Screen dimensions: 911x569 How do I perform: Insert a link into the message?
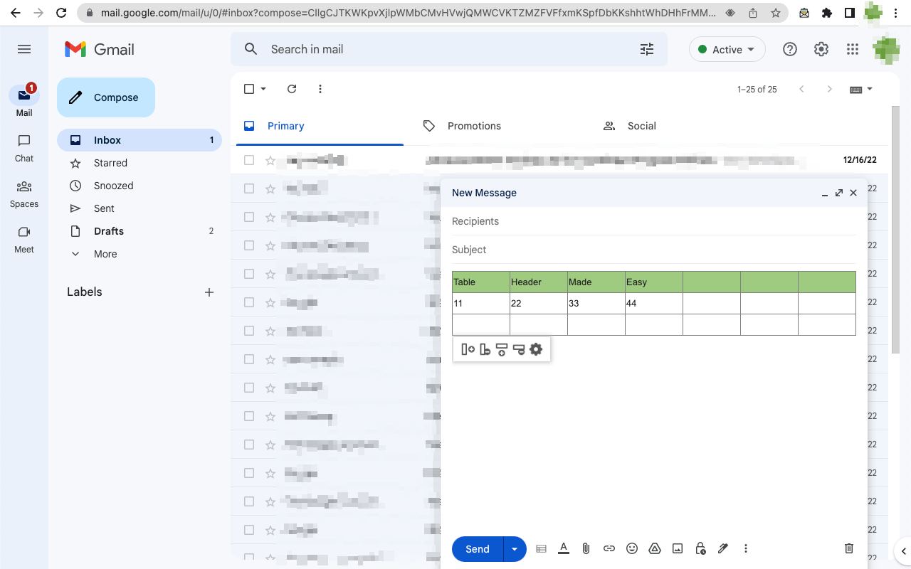[609, 548]
